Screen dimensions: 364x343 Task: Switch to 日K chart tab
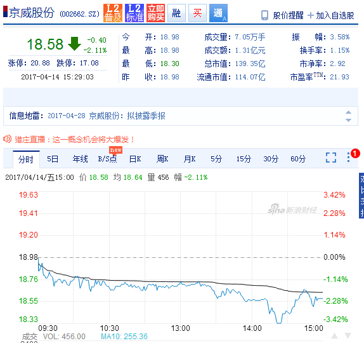(135, 159)
